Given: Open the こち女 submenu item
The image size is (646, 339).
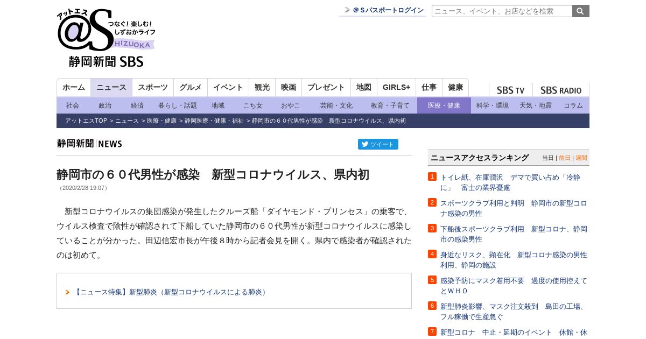Looking at the screenshot, I should (253, 105).
